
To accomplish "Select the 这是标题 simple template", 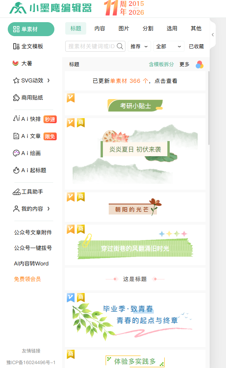I will tap(135, 279).
